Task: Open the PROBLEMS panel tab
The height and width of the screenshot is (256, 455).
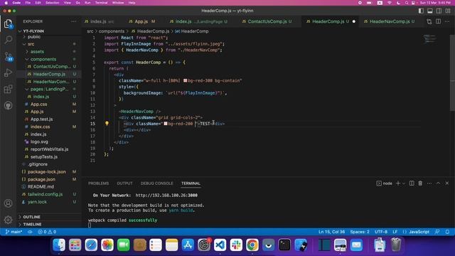Action: pyautogui.click(x=98, y=183)
